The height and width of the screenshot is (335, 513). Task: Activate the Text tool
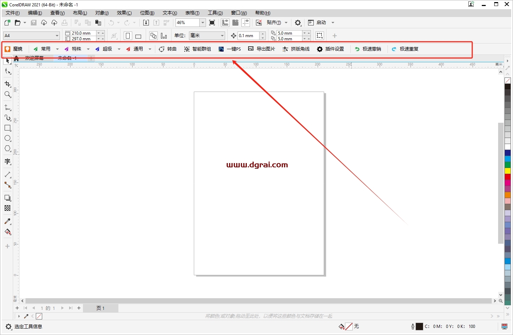point(7,162)
